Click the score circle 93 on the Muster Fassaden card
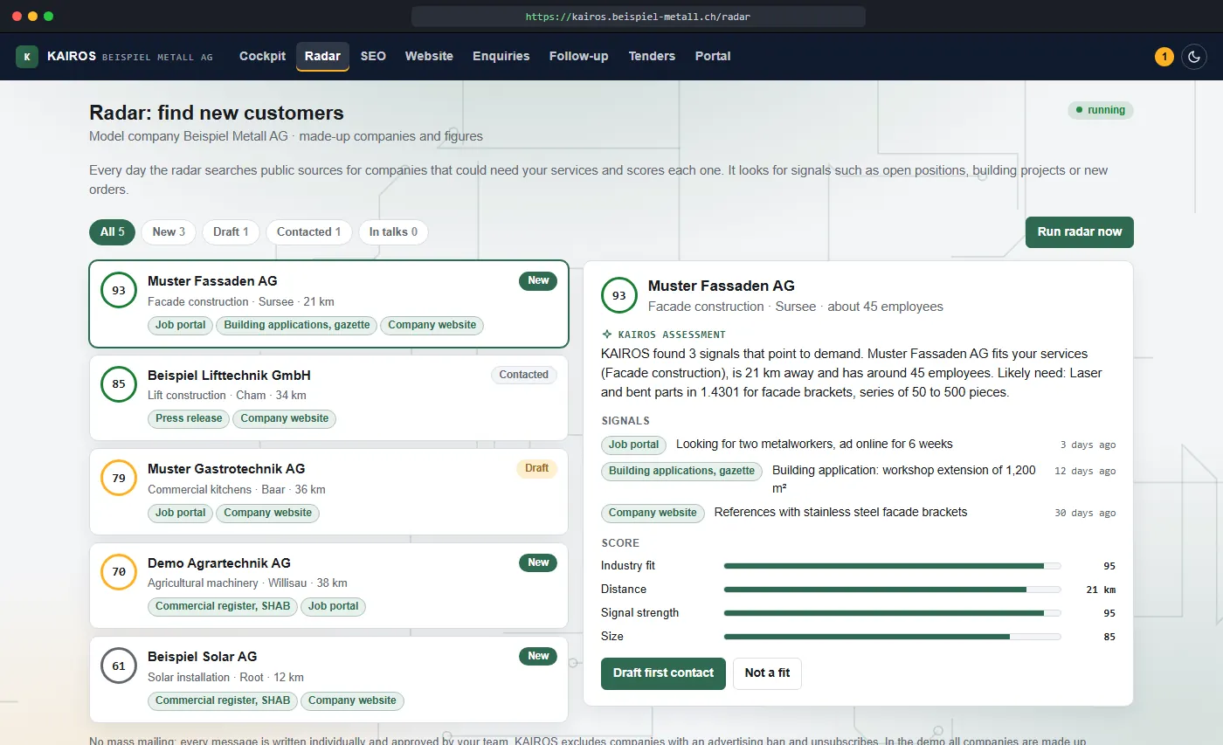The height and width of the screenshot is (745, 1223). coord(119,290)
